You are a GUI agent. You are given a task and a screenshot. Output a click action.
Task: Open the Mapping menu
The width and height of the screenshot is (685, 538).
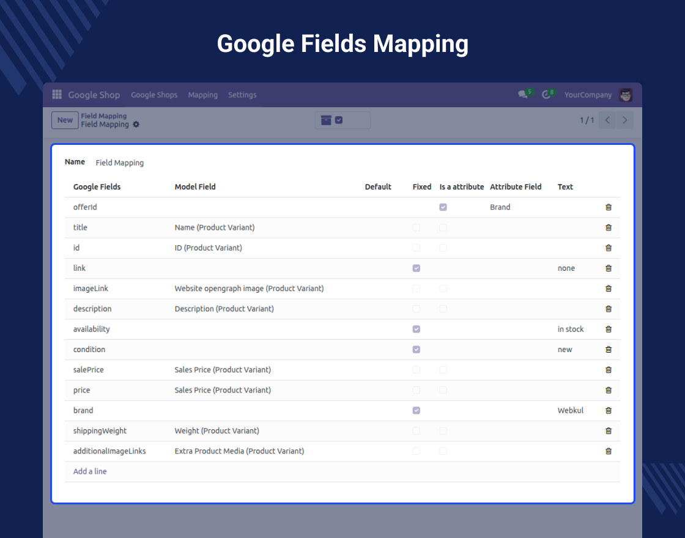coord(202,95)
